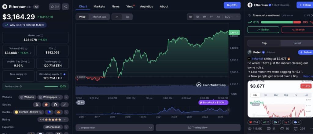Set chart range to All
Screen dimensions: 313x134
pyautogui.click(x=218, y=17)
